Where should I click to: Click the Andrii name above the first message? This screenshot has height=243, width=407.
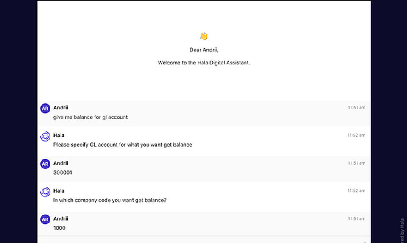coord(61,107)
